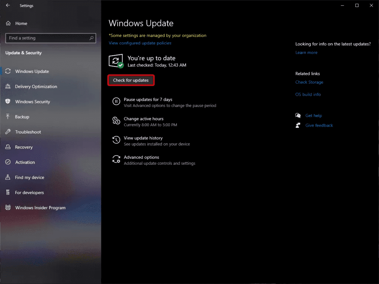
Task: Open For developers section
Action: coord(29,193)
